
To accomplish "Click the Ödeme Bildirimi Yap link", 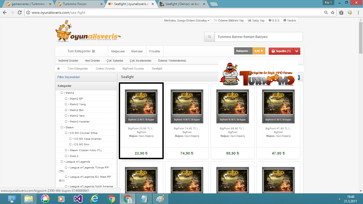I will [229, 20].
